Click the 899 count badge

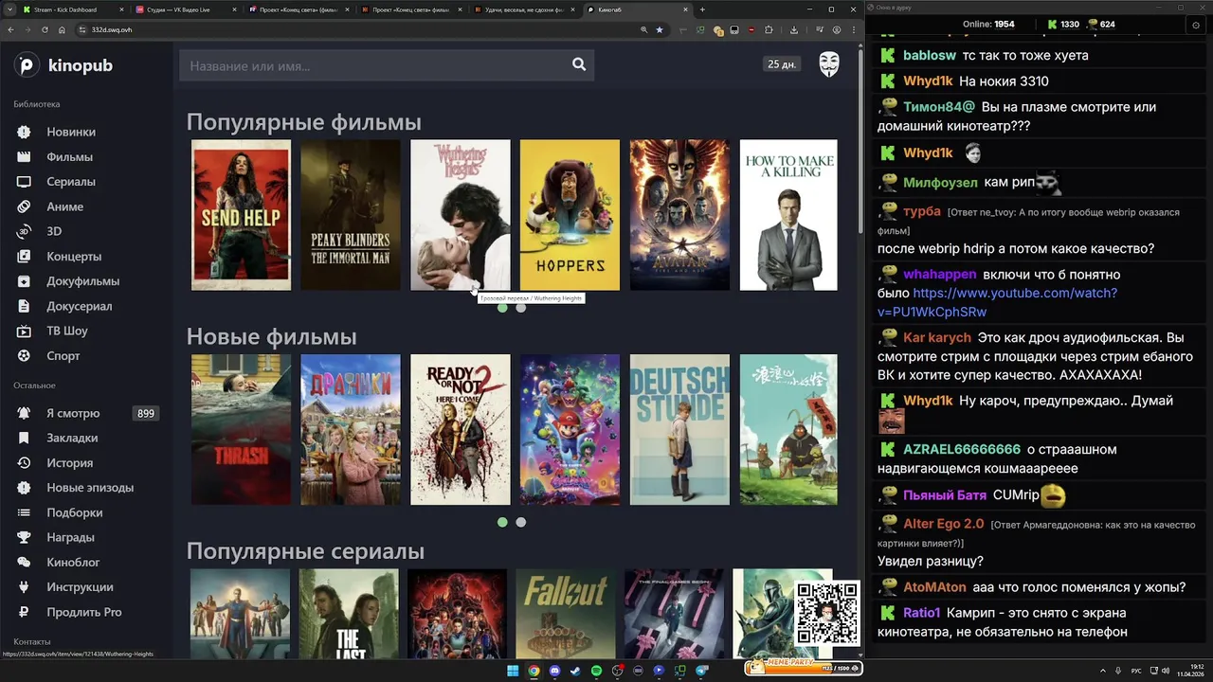pyautogui.click(x=146, y=413)
